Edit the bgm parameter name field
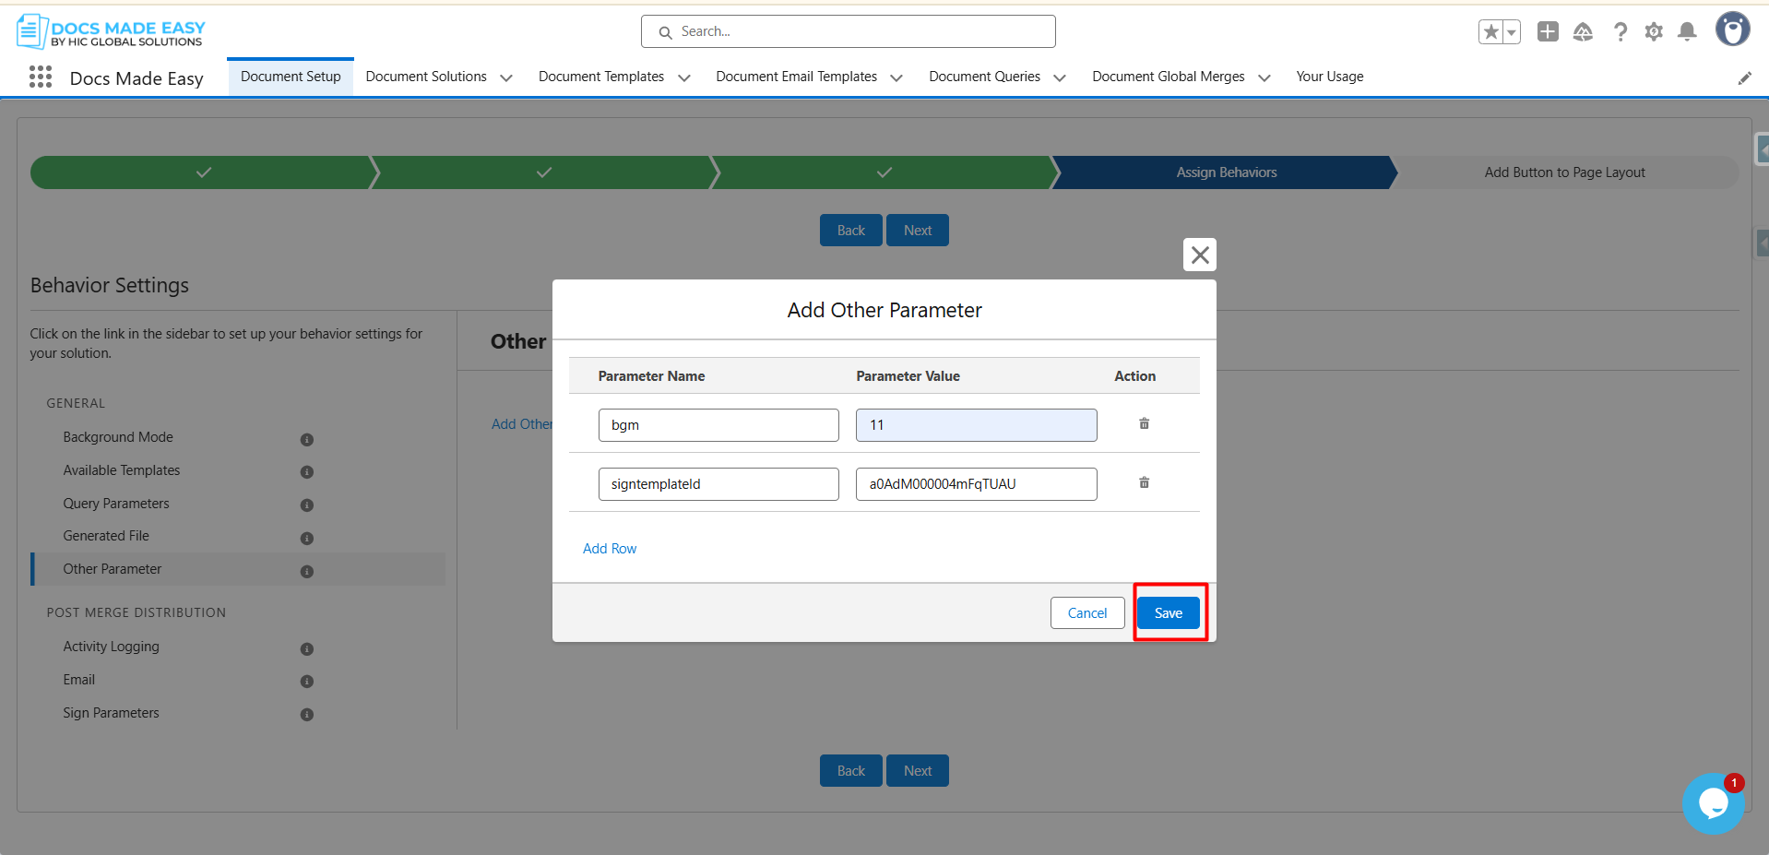 (x=718, y=425)
